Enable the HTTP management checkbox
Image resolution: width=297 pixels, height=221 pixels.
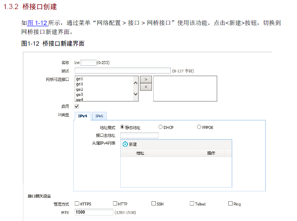click(x=115, y=203)
